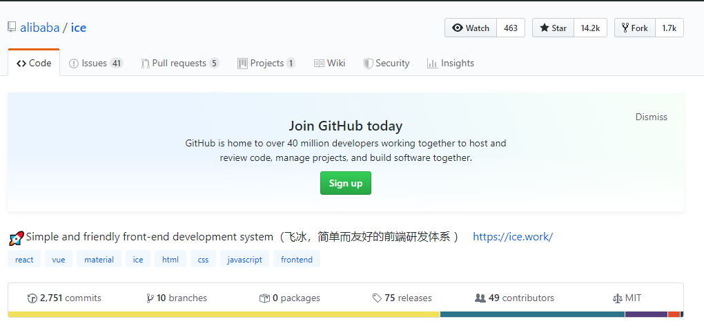Dismiss the Join GitHub banner
Image resolution: width=704 pixels, height=326 pixels.
point(651,117)
